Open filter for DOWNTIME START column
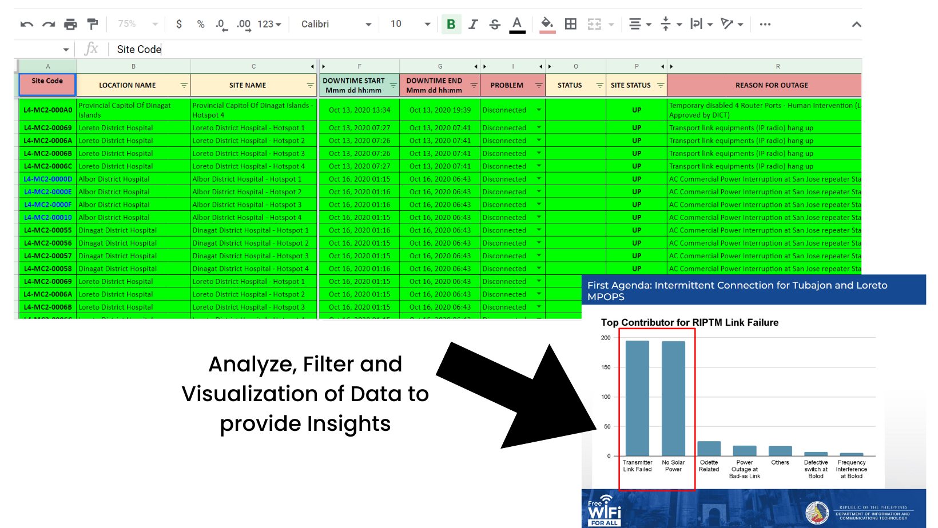Image resolution: width=938 pixels, height=528 pixels. tap(394, 85)
